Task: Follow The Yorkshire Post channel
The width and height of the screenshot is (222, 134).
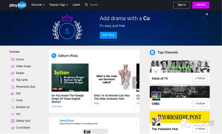Action: pyautogui.click(x=200, y=129)
